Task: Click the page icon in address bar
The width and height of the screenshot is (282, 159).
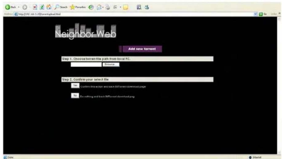Action: 16,14
